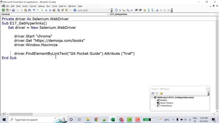Toggle Design Mode icon

[x=54, y=10]
